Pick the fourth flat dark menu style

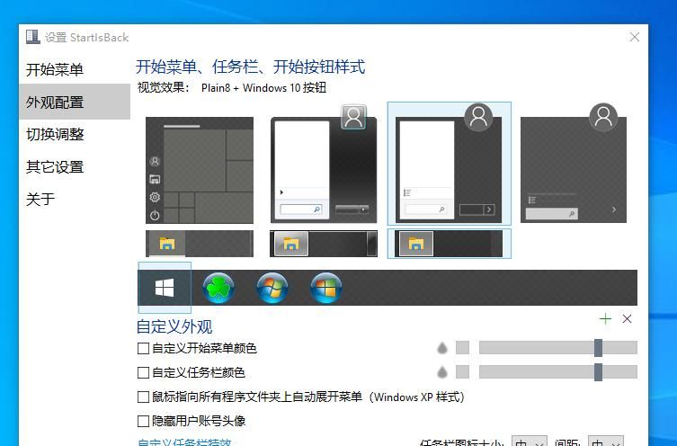pos(574,164)
